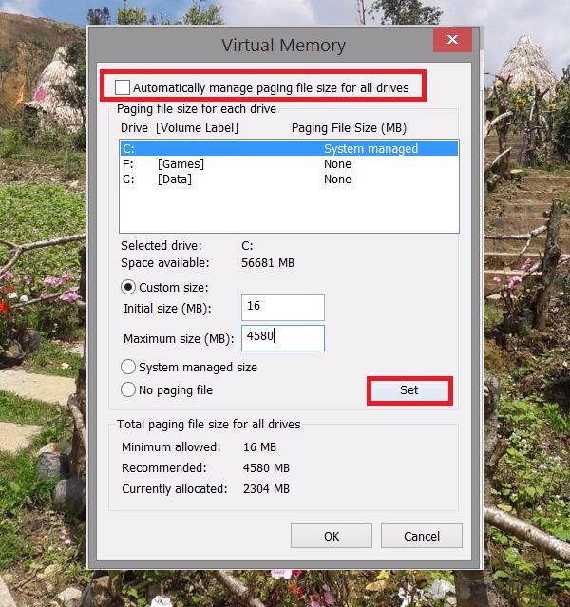The image size is (570, 607).
Task: Click empty area in drive list box
Action: (289, 210)
